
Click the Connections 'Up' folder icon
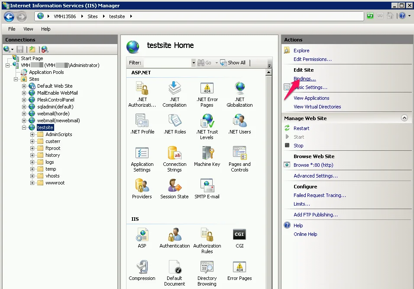pos(32,49)
